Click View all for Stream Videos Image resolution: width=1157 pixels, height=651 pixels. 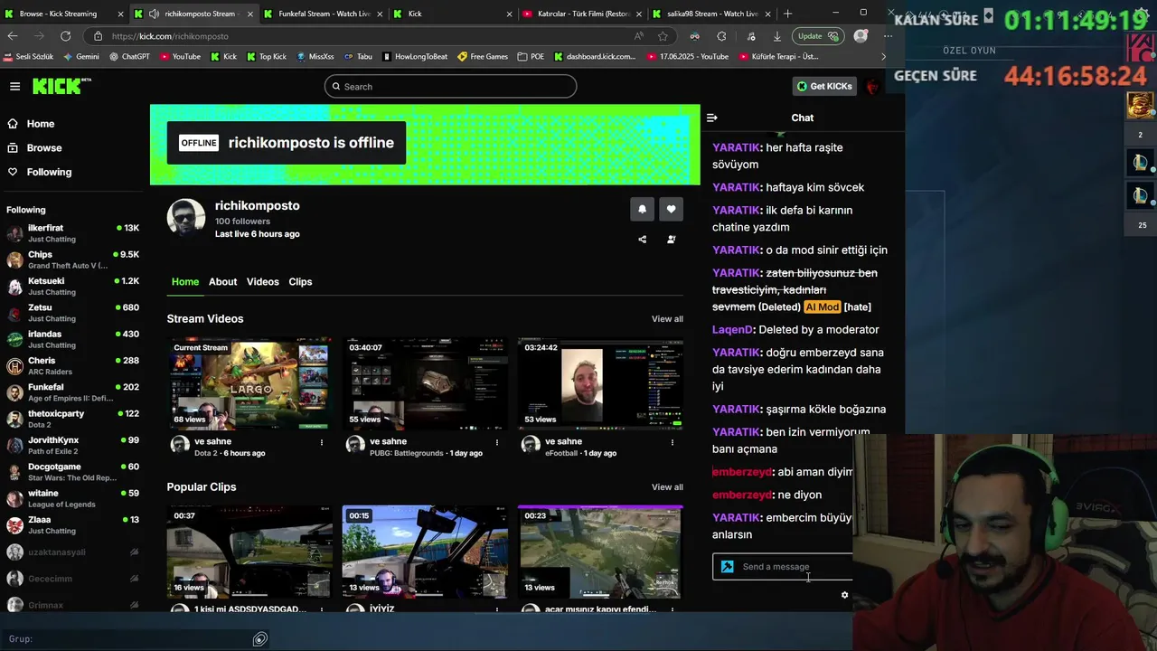pos(667,319)
